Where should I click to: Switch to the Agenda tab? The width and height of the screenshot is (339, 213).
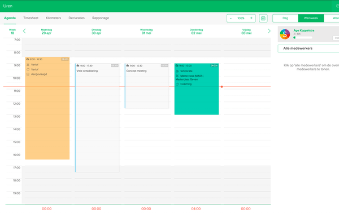coord(10,18)
